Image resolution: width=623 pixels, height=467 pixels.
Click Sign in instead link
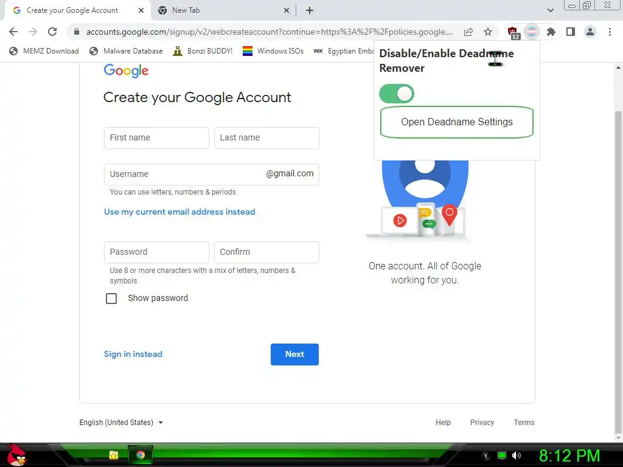pos(133,354)
